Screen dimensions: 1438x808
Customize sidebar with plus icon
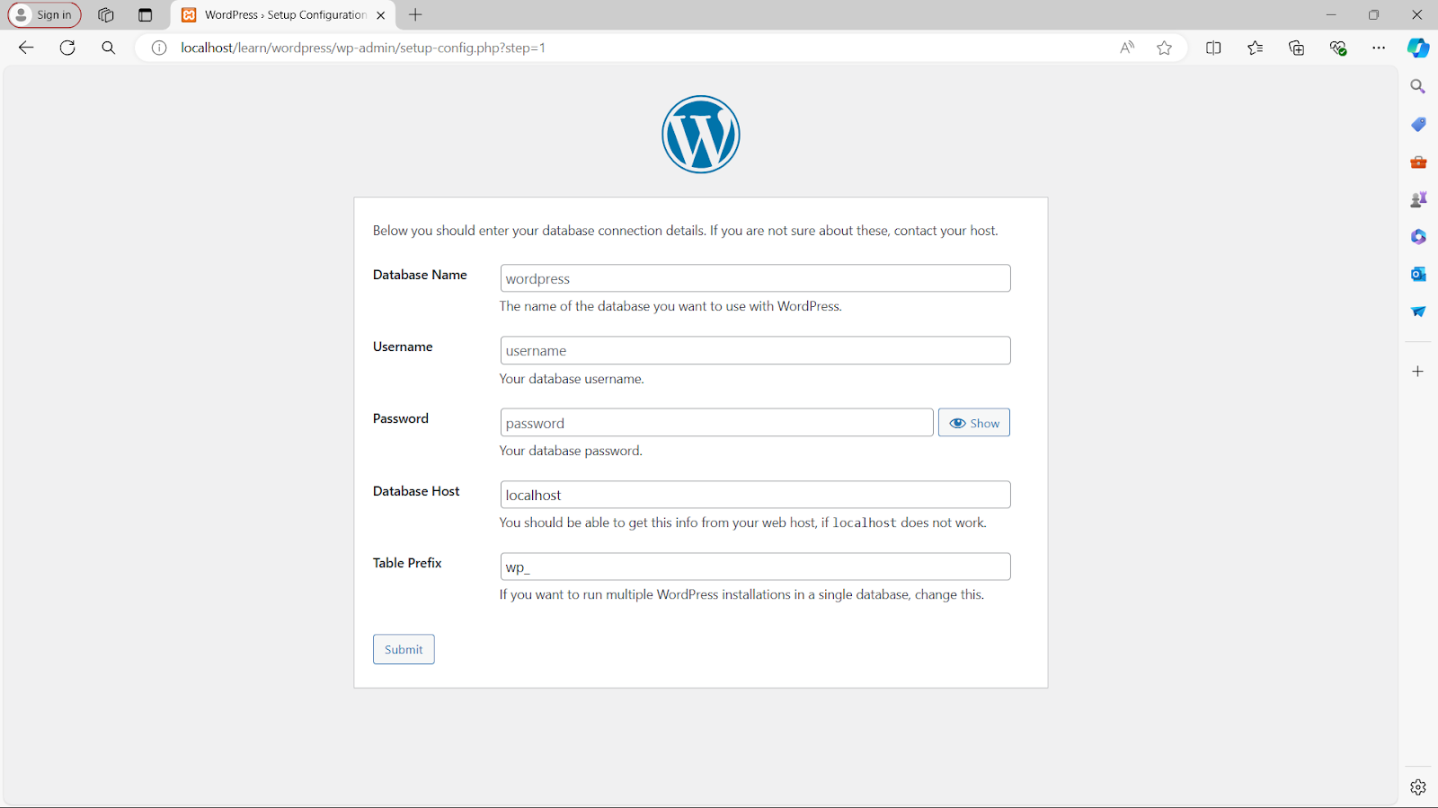(x=1417, y=371)
